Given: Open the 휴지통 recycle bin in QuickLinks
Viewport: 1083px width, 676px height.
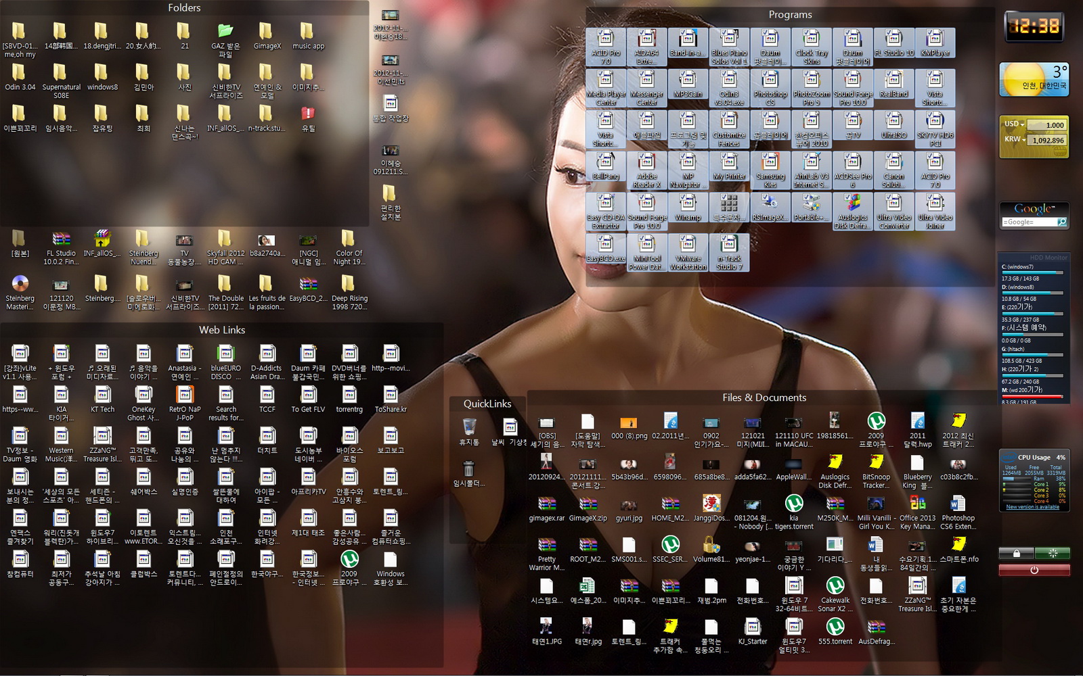Looking at the screenshot, I should pos(469,431).
